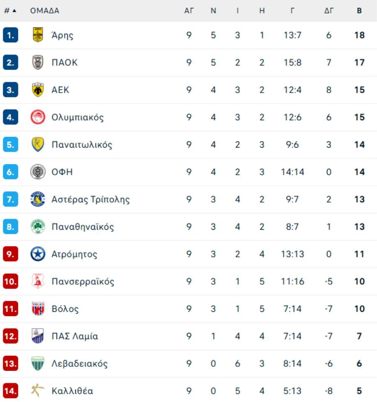Sort standings by Β points column header
Screen dimensions: 377x402
pyautogui.click(x=359, y=11)
